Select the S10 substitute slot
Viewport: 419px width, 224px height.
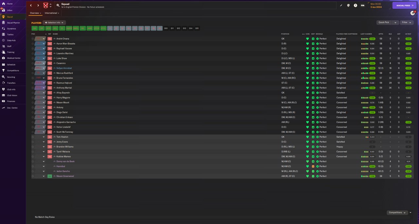click(x=166, y=28)
